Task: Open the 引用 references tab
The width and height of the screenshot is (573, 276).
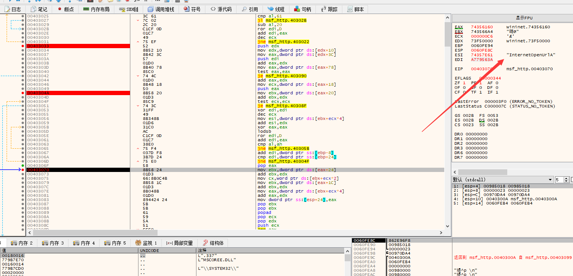Action: click(x=249, y=9)
